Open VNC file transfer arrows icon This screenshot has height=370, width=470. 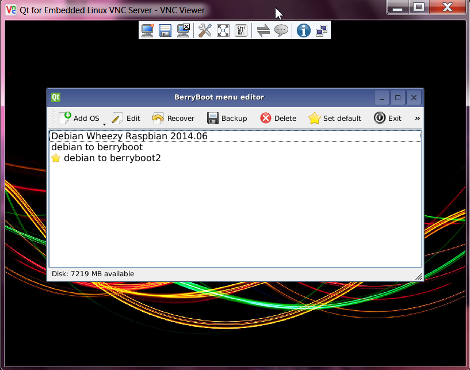[x=263, y=30]
